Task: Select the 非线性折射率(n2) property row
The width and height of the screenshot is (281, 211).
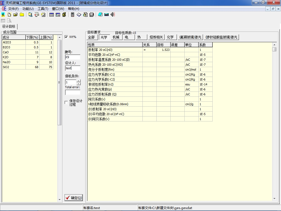Action: pyautogui.click(x=150, y=84)
